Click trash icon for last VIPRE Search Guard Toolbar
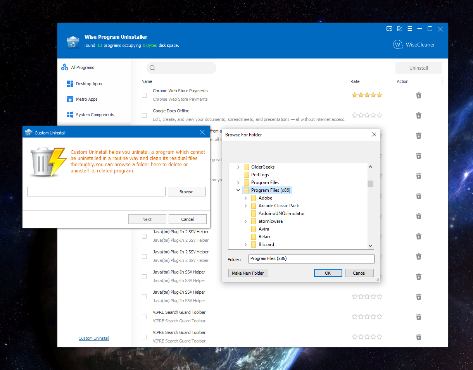The height and width of the screenshot is (370, 473). (x=419, y=337)
